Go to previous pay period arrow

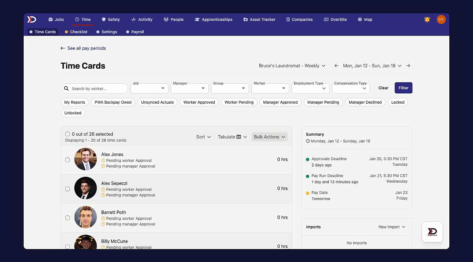pyautogui.click(x=336, y=66)
